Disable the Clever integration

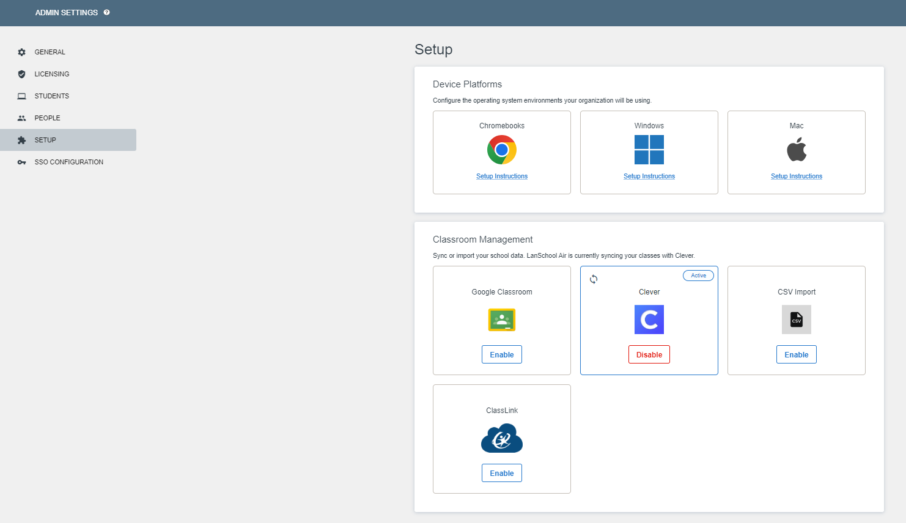[x=649, y=354]
